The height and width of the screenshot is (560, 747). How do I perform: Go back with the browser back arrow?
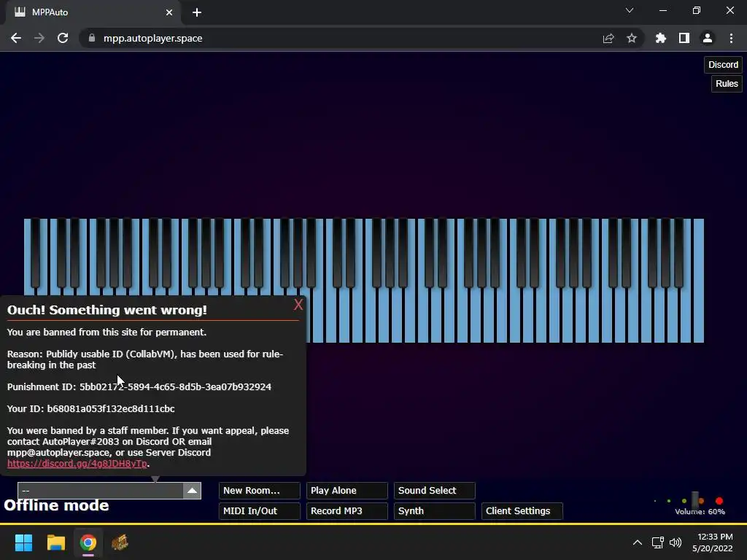(16, 38)
